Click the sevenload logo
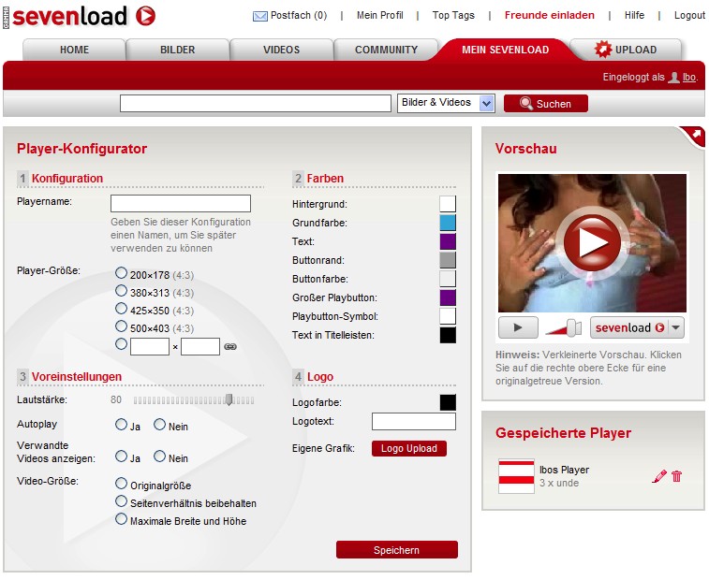 83,16
